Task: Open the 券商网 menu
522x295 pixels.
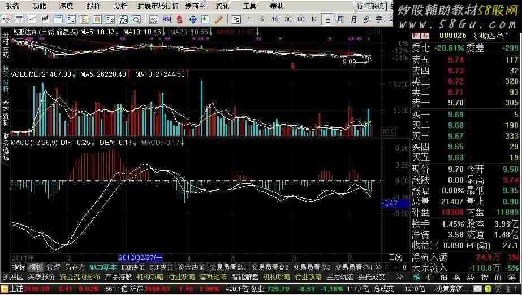Action: pyautogui.click(x=196, y=6)
